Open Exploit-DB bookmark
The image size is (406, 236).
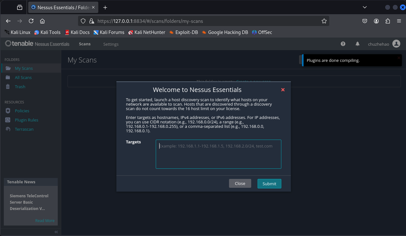pos(183,32)
